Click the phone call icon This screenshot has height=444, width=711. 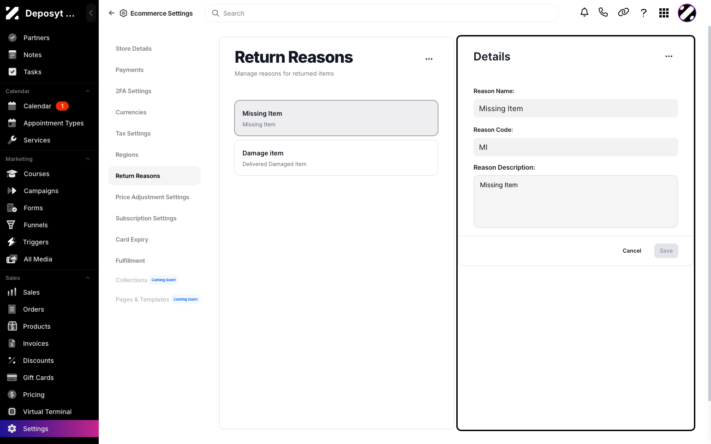(x=603, y=13)
